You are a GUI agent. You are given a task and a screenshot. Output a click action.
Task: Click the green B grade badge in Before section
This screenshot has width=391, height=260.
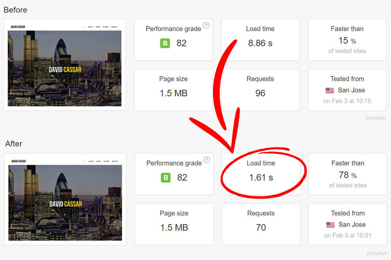point(165,43)
